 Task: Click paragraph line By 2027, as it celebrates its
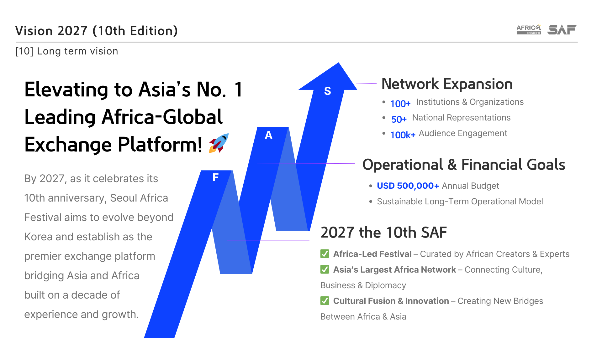tap(91, 179)
